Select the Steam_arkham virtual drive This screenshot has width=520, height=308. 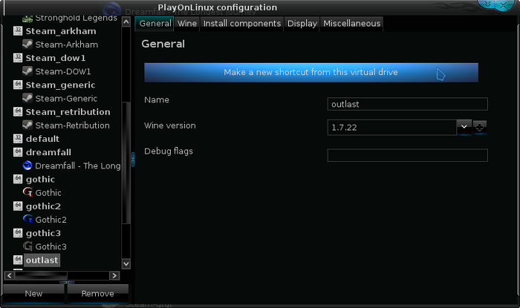click(x=61, y=31)
